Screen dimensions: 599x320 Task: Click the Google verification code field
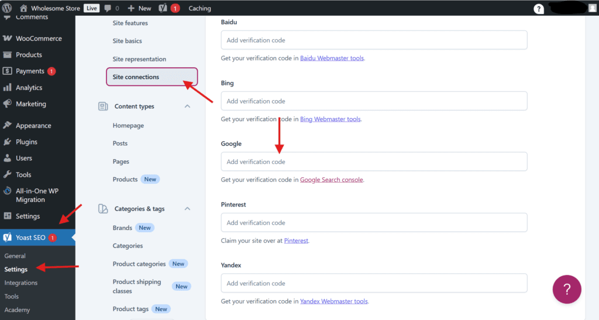tap(374, 161)
